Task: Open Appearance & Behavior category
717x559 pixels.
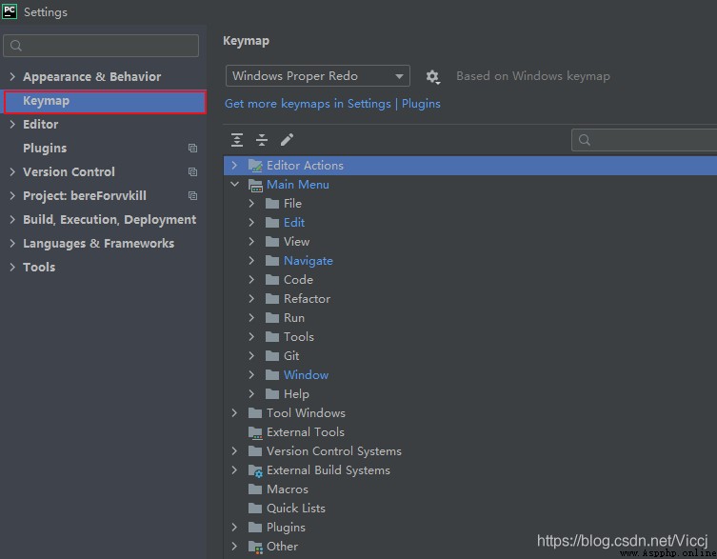Action: pos(92,76)
